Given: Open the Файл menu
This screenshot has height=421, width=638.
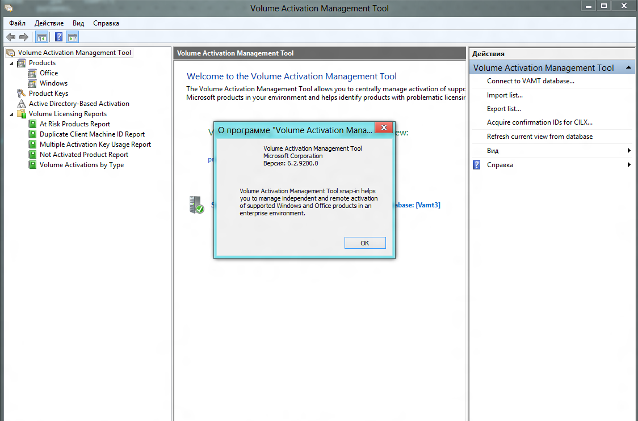Looking at the screenshot, I should click(x=17, y=23).
